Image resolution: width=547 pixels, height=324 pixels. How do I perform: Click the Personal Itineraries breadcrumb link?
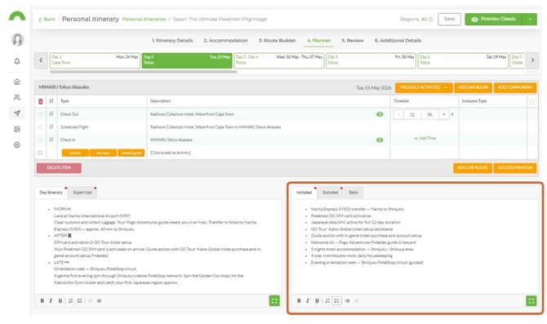click(x=144, y=20)
